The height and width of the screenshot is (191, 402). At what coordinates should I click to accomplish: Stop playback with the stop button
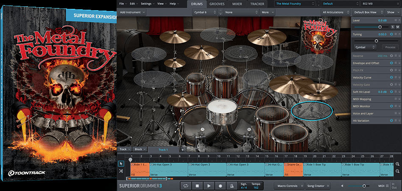tap(197, 186)
